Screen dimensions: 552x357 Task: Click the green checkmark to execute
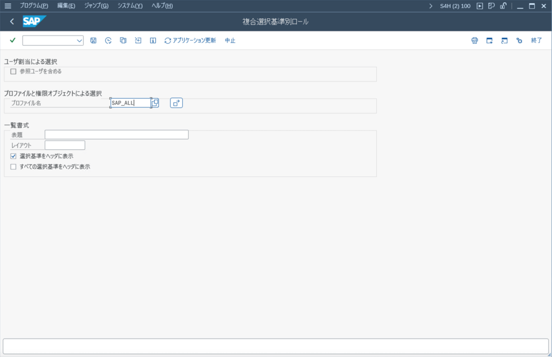click(x=12, y=40)
